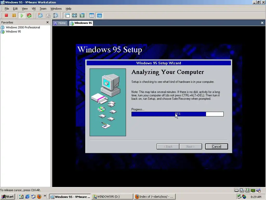Click the greyed Revert to snapshot icon
The width and height of the screenshot is (266, 200).
[x=48, y=15]
